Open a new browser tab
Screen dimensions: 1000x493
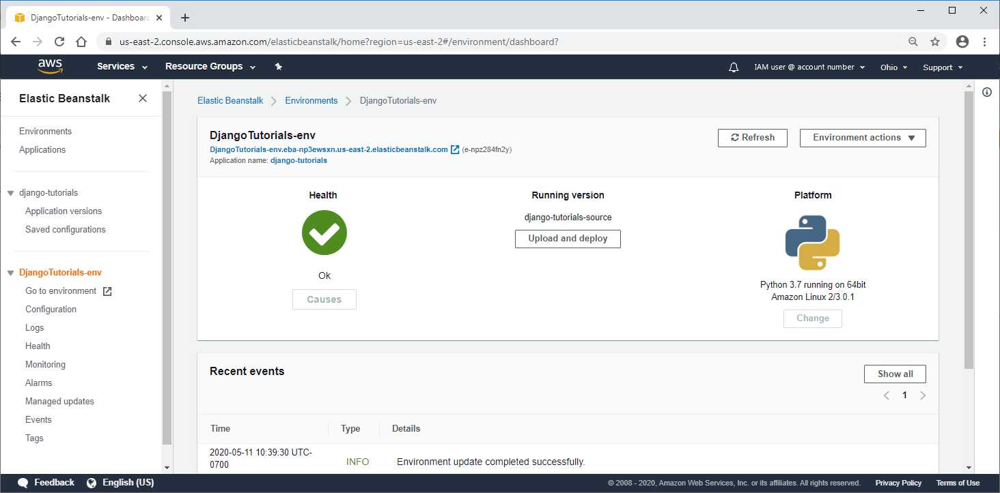[x=185, y=18]
